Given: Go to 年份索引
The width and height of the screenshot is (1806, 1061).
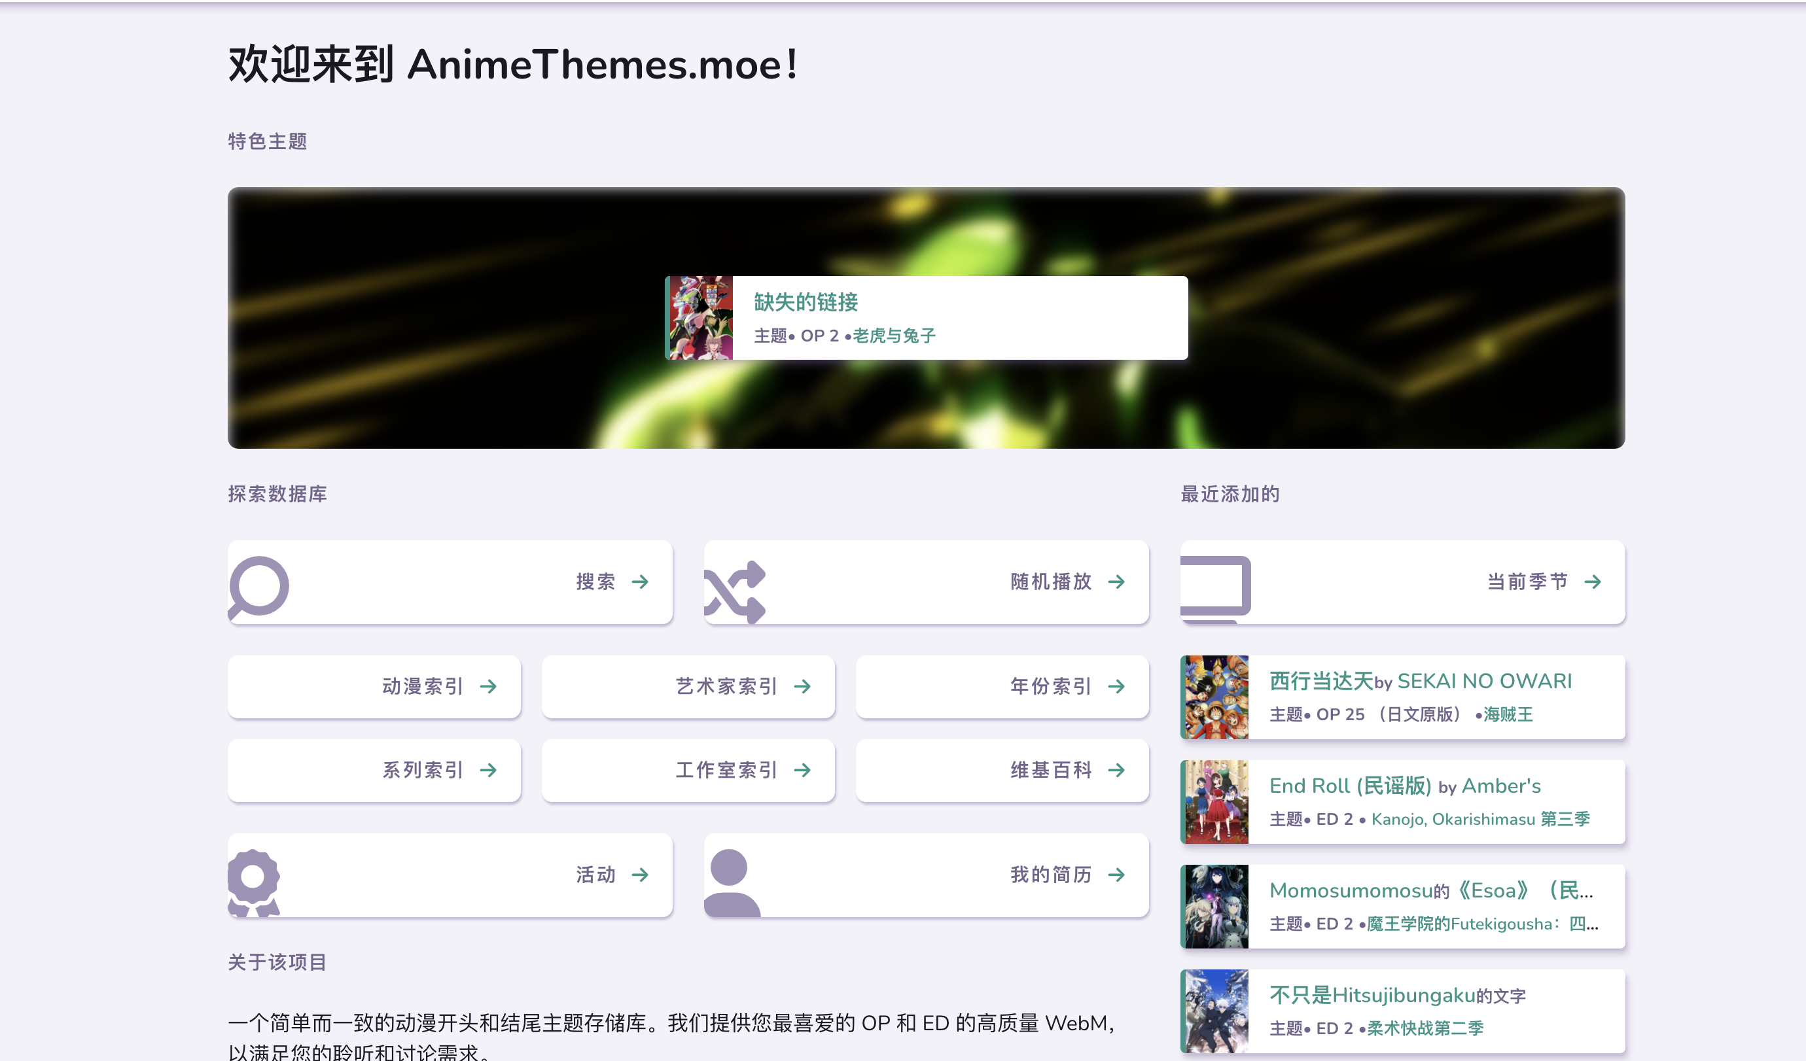Looking at the screenshot, I should (1002, 686).
